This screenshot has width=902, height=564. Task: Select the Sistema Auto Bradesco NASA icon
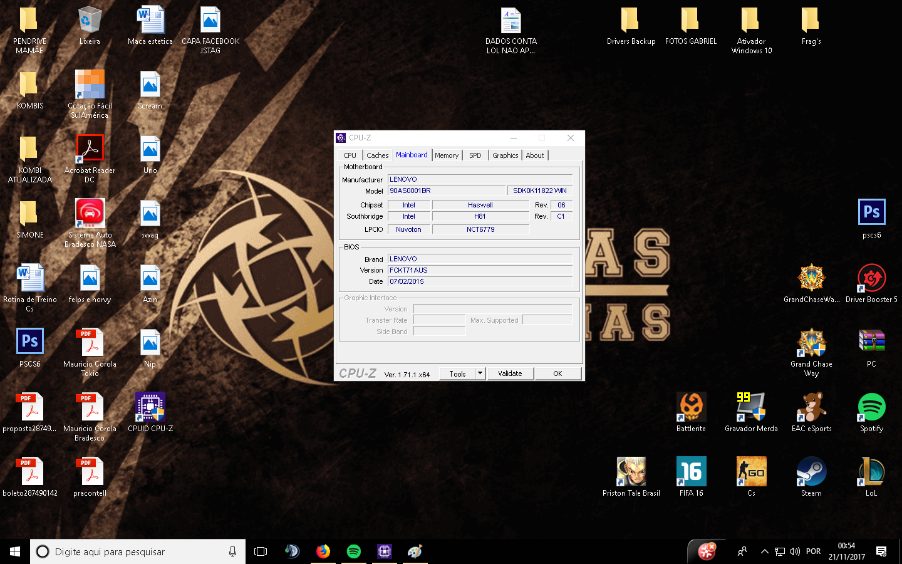pyautogui.click(x=90, y=224)
